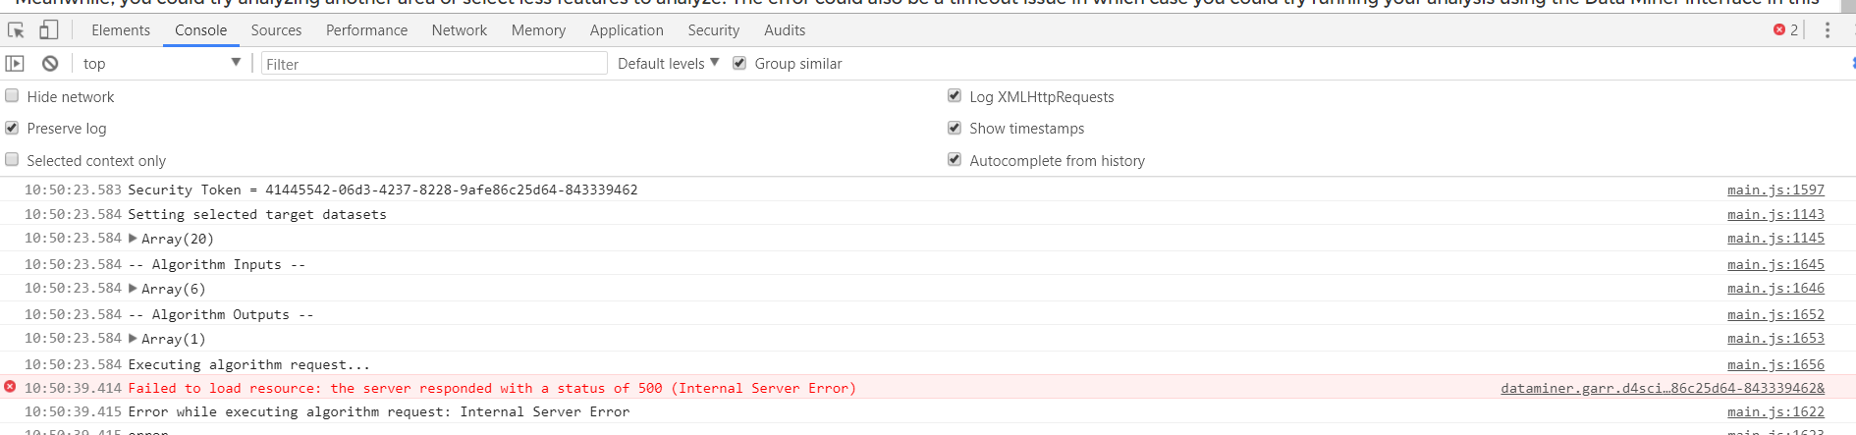Uncheck the Preserve log checkbox
The height and width of the screenshot is (435, 1856).
coord(12,128)
